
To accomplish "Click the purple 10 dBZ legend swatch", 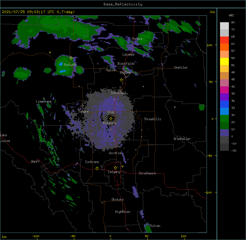I will click(224, 133).
